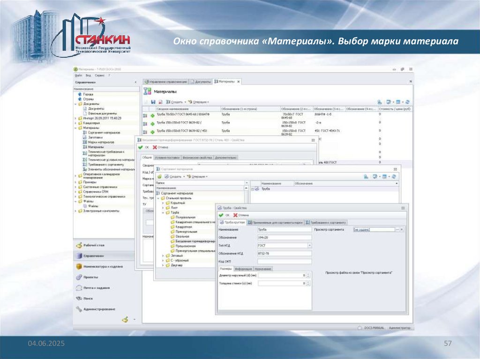480x359 pixels.
Task: Click the save icon in Материалы toolbar
Action: (x=153, y=102)
